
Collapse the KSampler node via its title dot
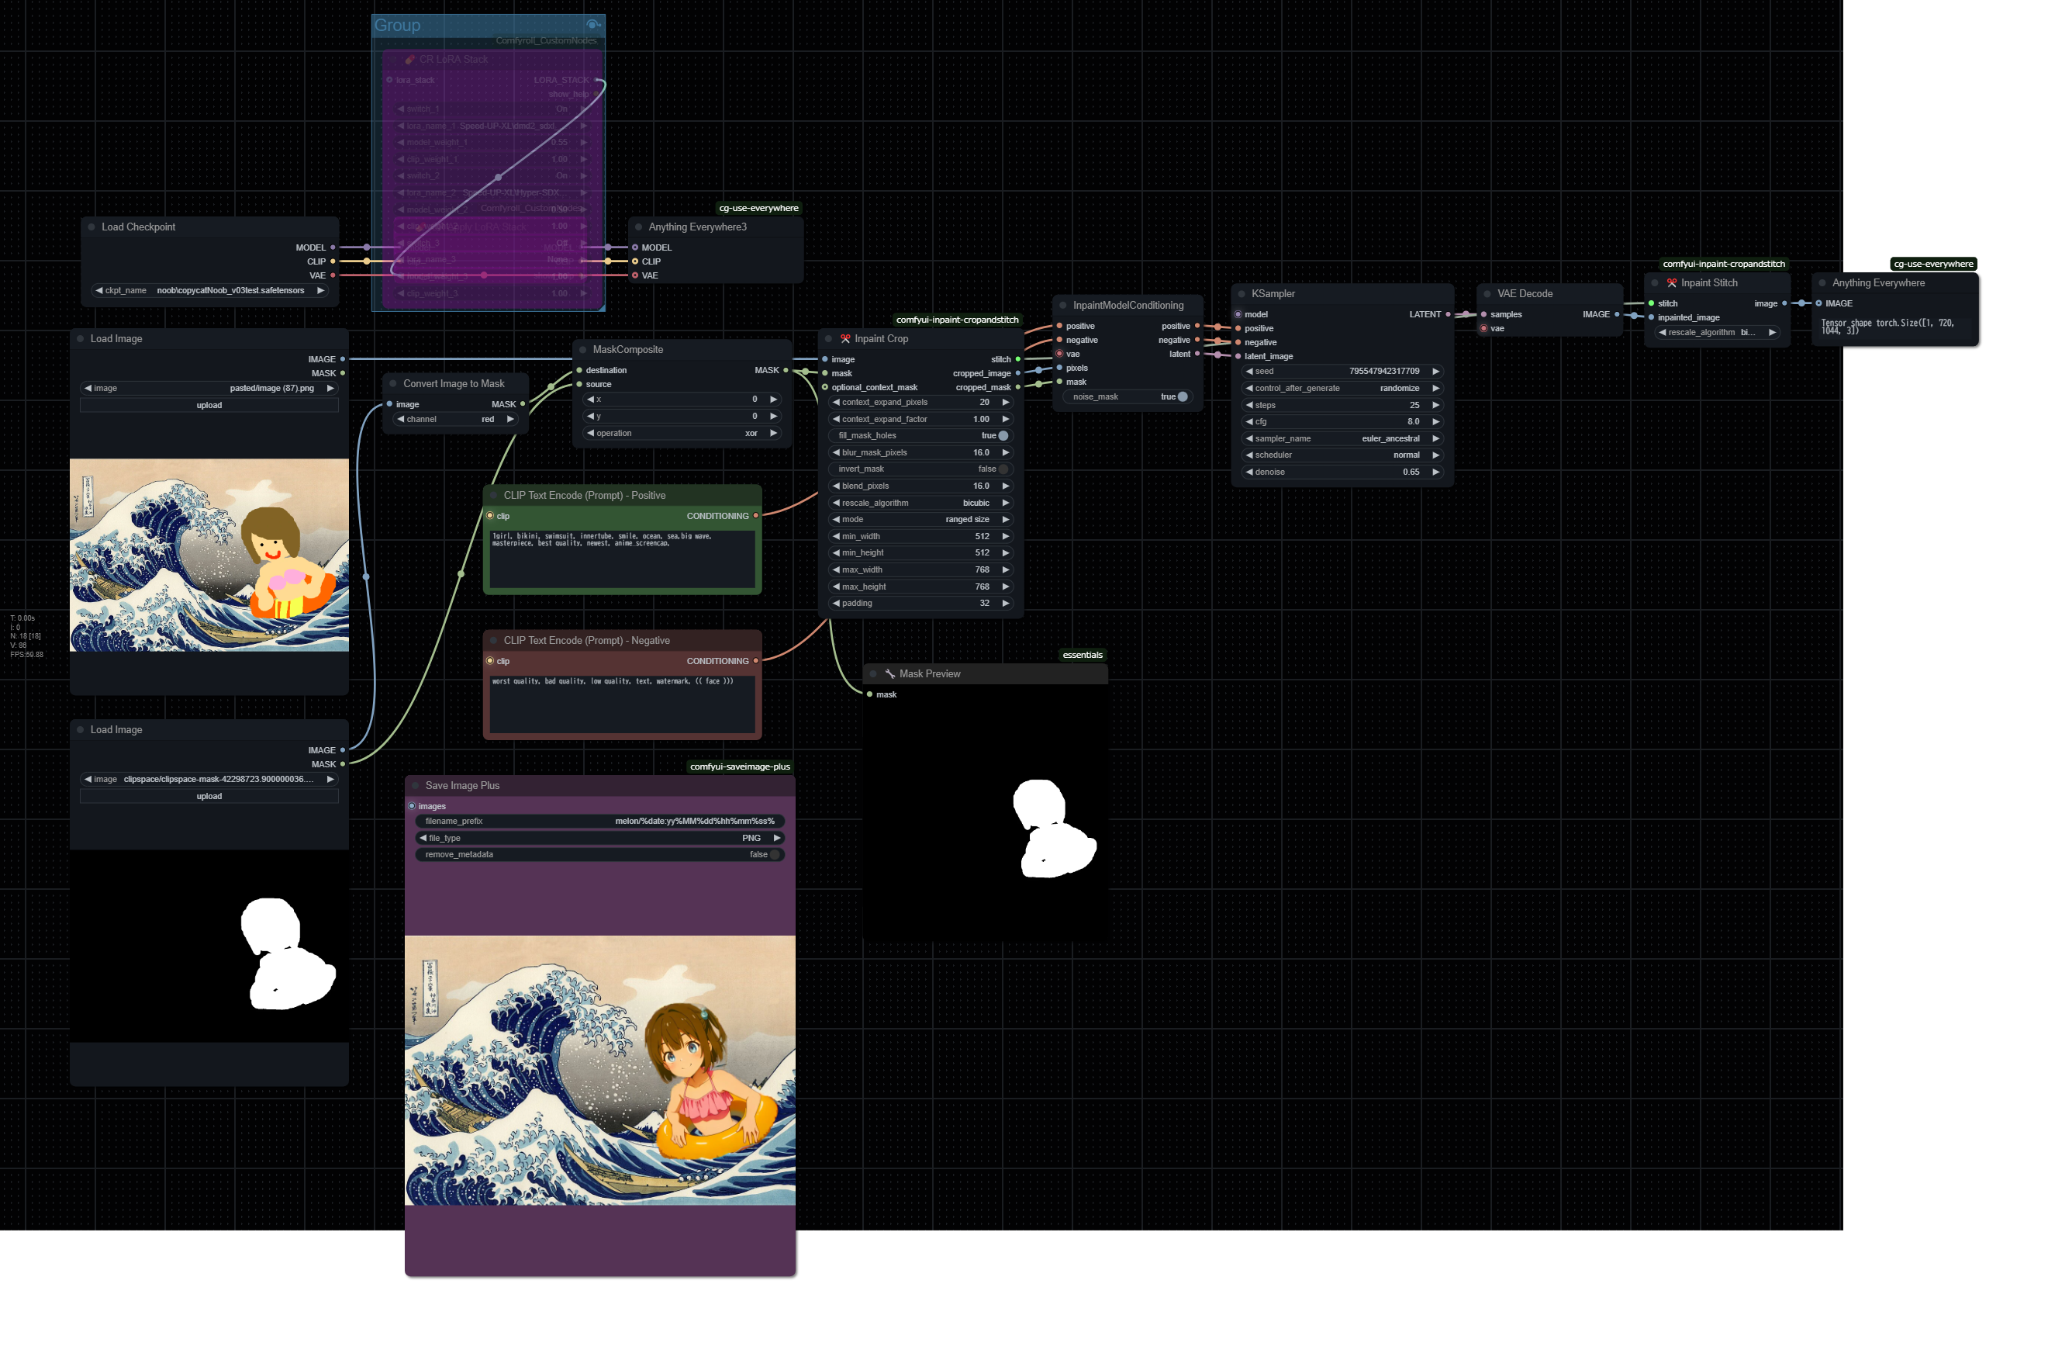pos(1241,294)
